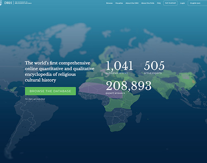
Task: Open About the Polls page
Action: click(x=147, y=3)
